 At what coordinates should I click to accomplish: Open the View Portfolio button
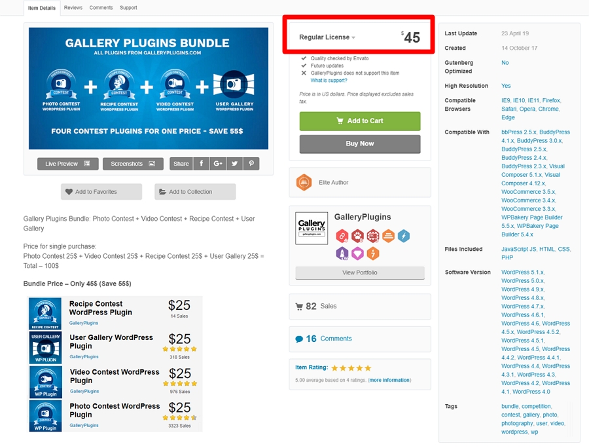point(360,272)
